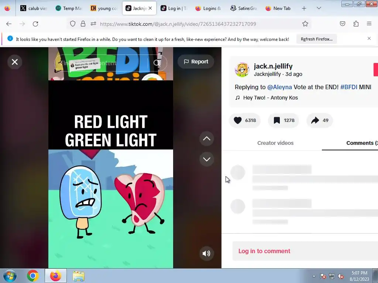
Task: Switch to the calub X tab
Action: pyautogui.click(x=34, y=8)
